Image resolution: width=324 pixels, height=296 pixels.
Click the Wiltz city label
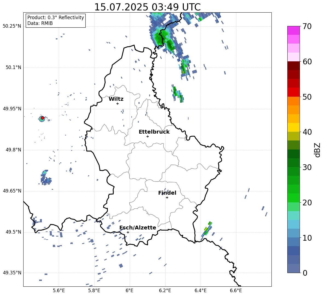pyautogui.click(x=116, y=99)
